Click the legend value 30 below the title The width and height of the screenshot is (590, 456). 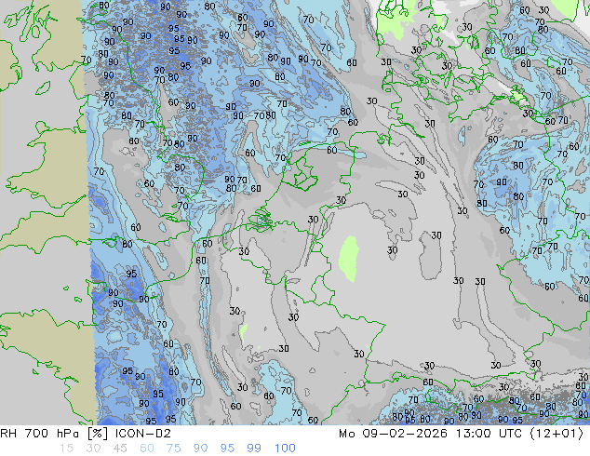(93, 449)
